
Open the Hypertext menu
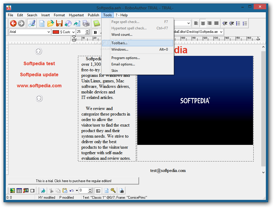pyautogui.click(x=76, y=15)
